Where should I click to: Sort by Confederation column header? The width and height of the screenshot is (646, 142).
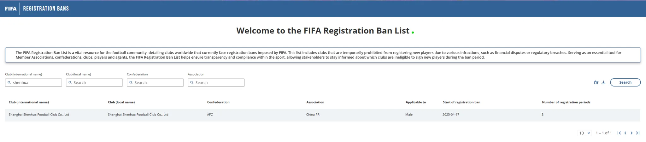tap(218, 102)
